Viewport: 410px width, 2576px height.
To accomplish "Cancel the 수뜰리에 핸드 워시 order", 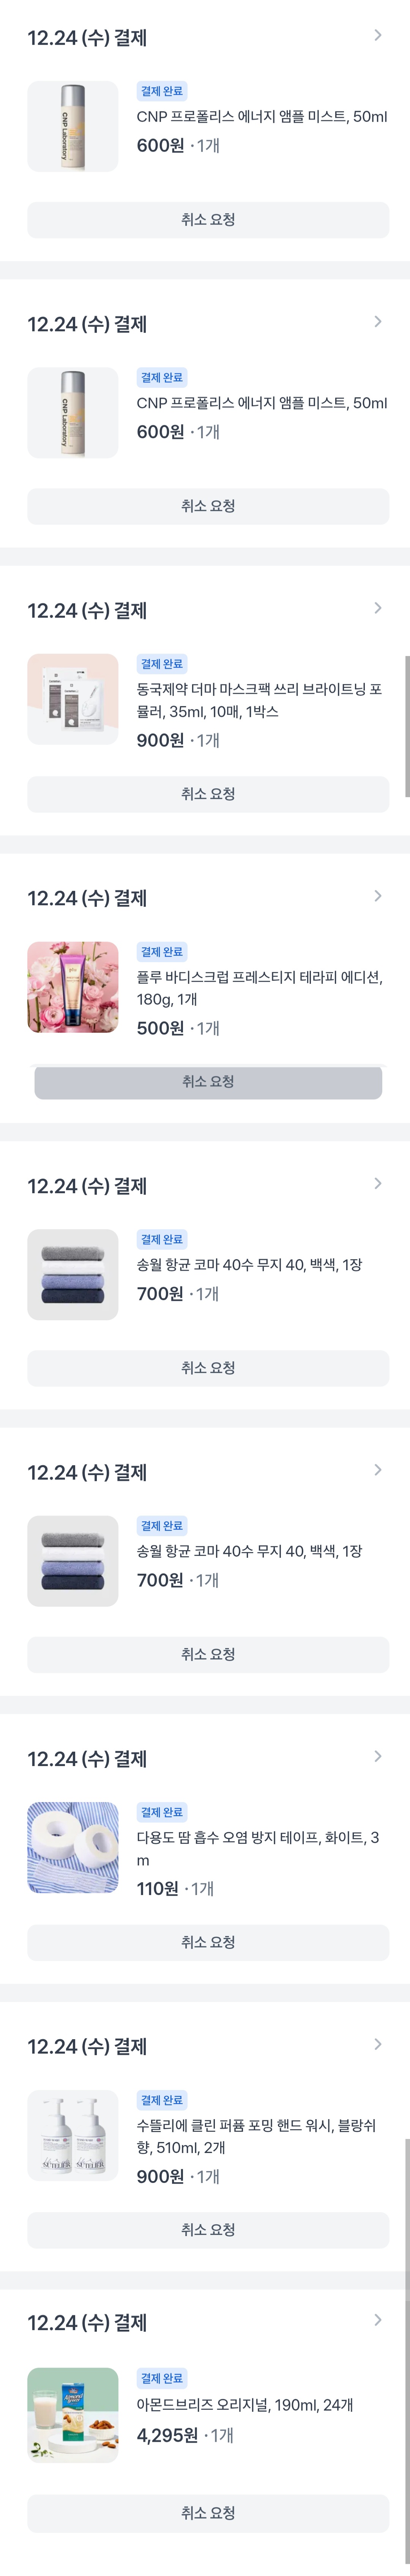I will coord(208,2229).
